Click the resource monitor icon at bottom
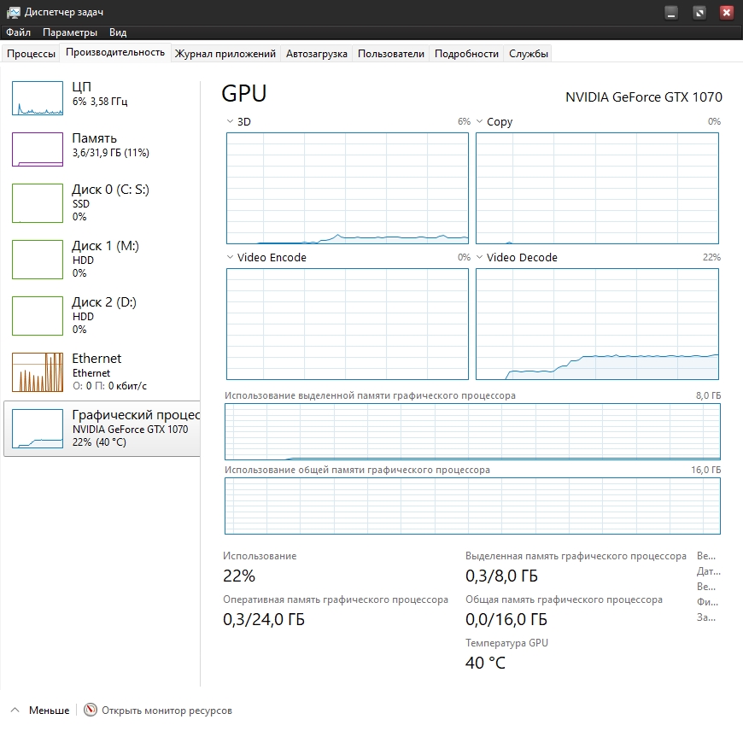Image resolution: width=743 pixels, height=731 pixels. [x=91, y=711]
